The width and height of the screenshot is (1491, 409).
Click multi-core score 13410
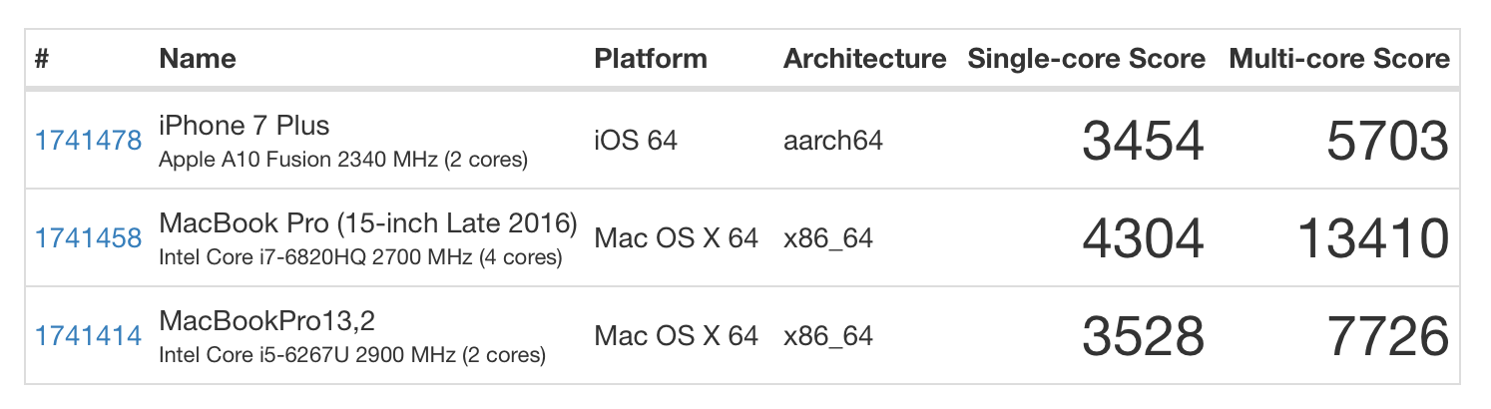pyautogui.click(x=1372, y=239)
